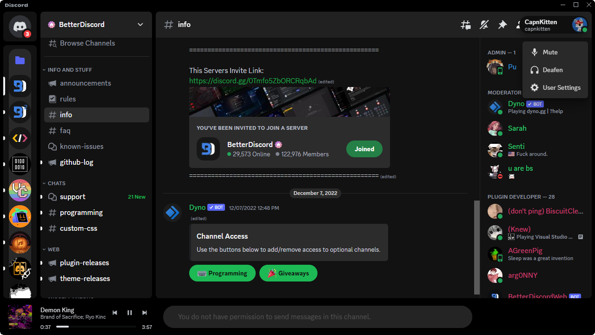
Task: Deafen yourself via the Deafen option
Action: click(554, 70)
